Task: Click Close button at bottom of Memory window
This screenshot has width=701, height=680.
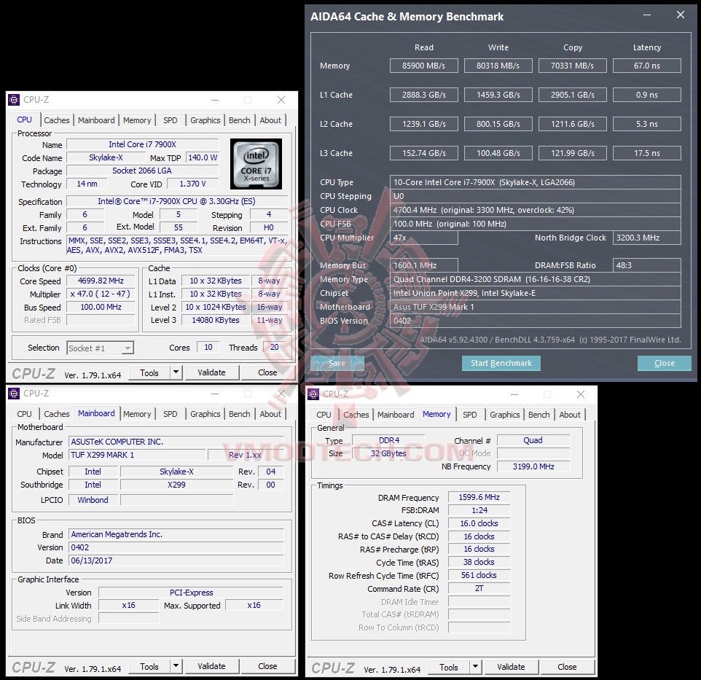Action: tap(568, 667)
